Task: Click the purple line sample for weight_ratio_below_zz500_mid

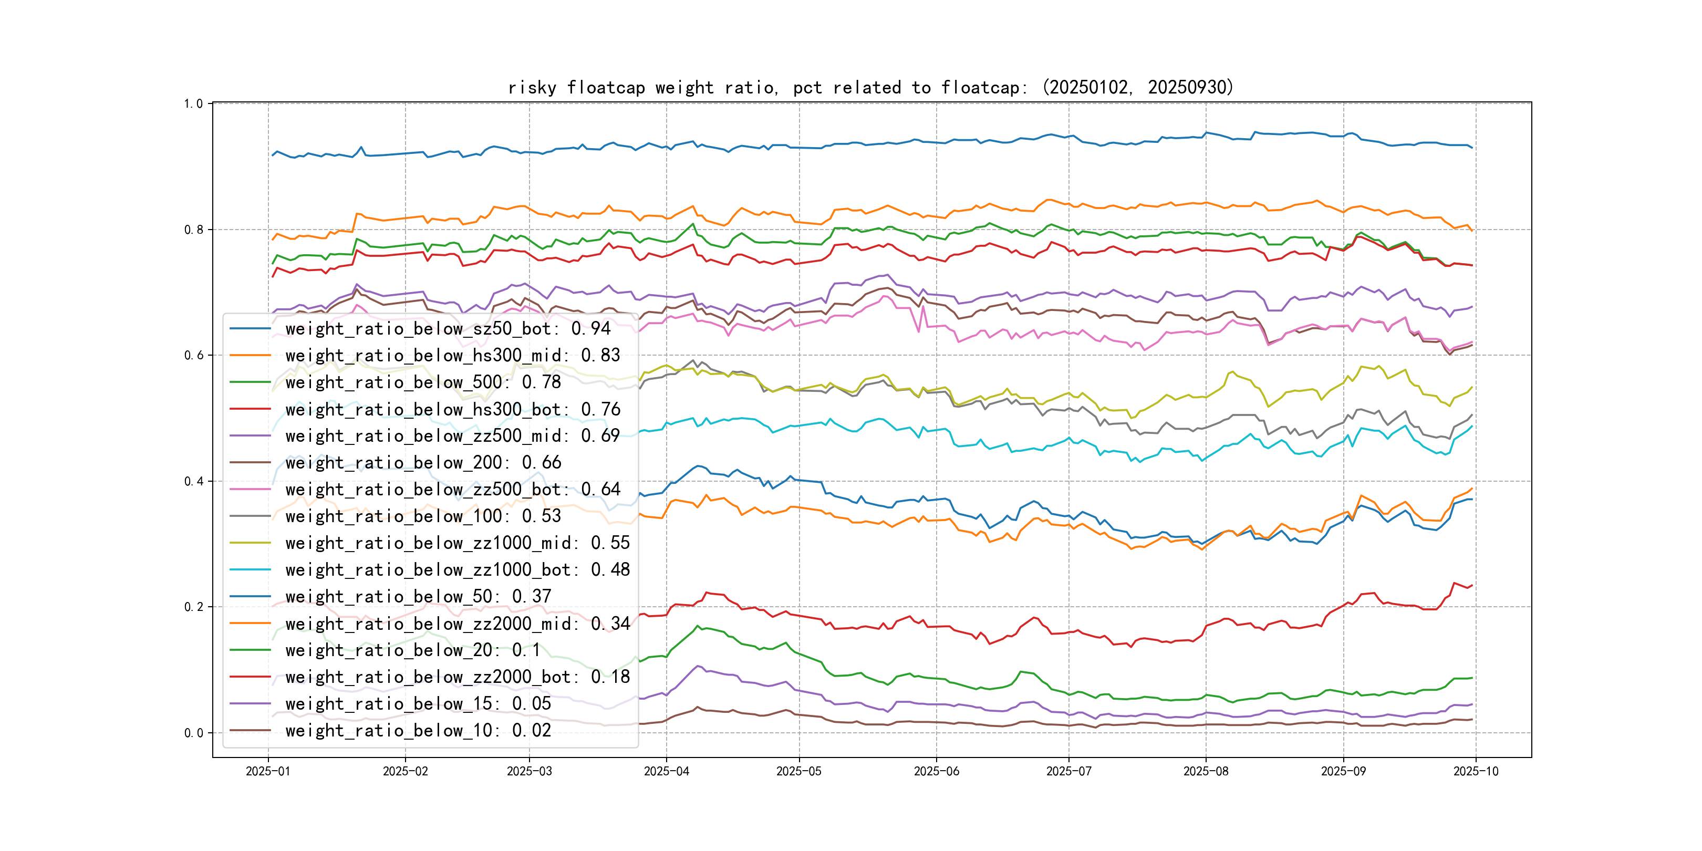Action: (250, 436)
